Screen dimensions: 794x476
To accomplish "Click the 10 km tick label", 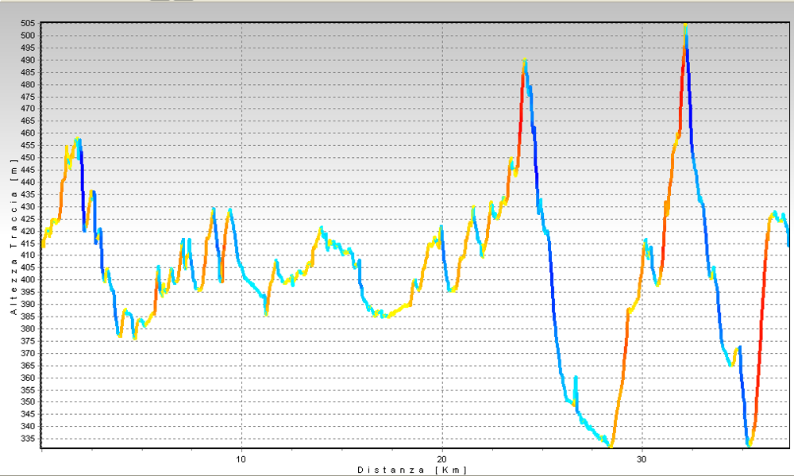I will tap(241, 459).
